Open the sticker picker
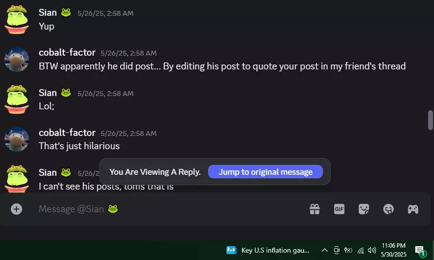 click(364, 209)
